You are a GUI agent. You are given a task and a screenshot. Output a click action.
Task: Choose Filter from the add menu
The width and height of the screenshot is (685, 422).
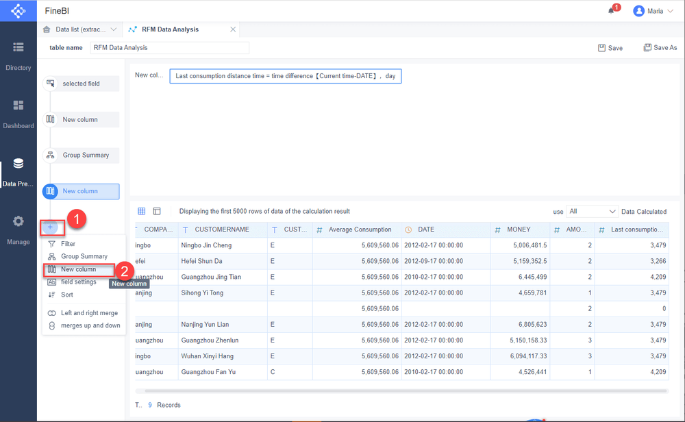[x=68, y=244]
